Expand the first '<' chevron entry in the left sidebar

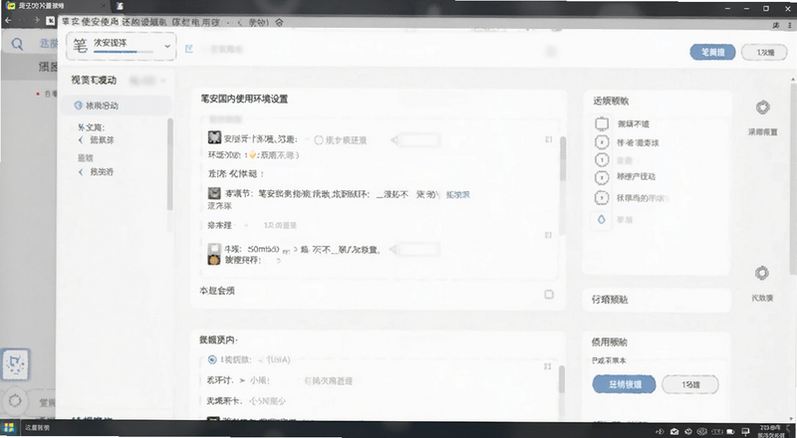81,140
